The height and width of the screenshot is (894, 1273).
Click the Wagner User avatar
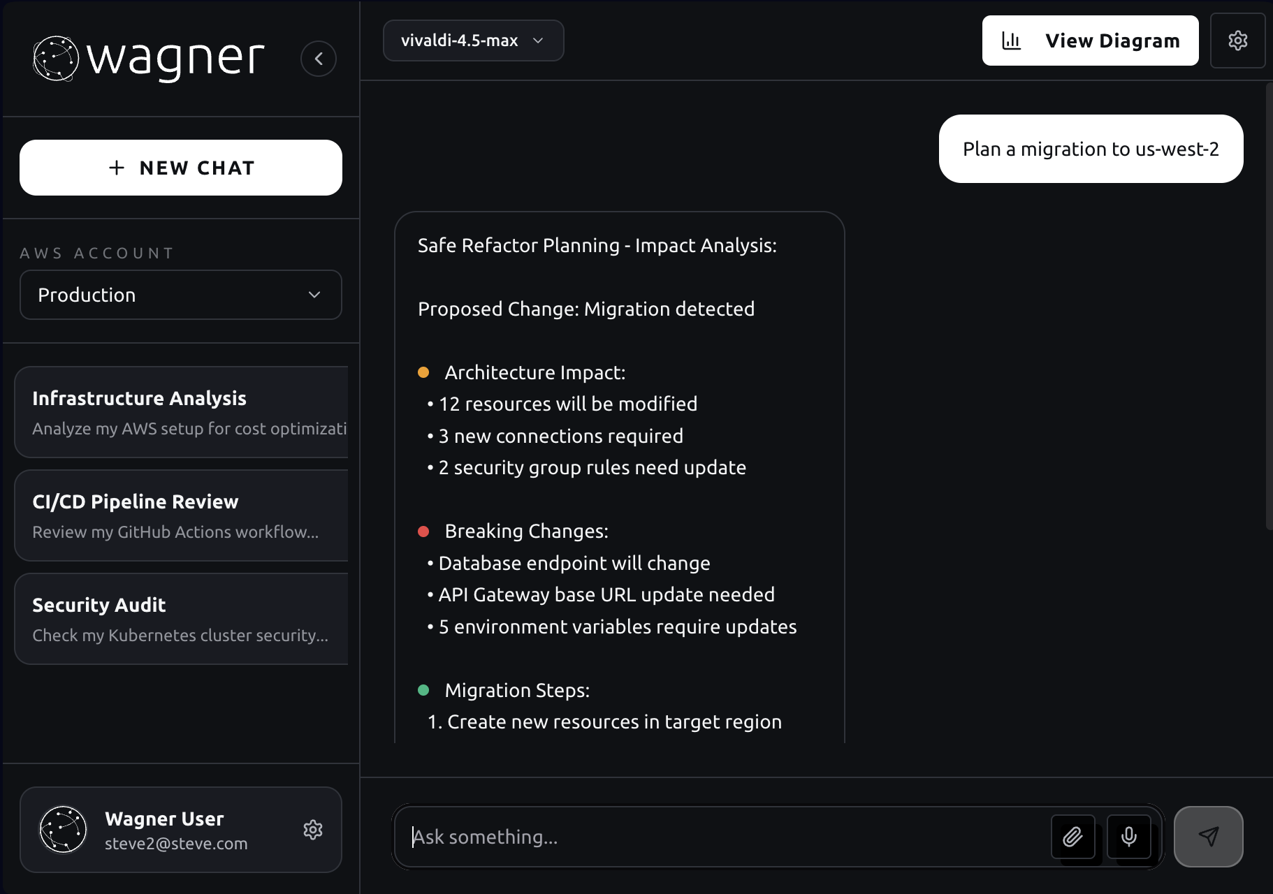pyautogui.click(x=63, y=830)
